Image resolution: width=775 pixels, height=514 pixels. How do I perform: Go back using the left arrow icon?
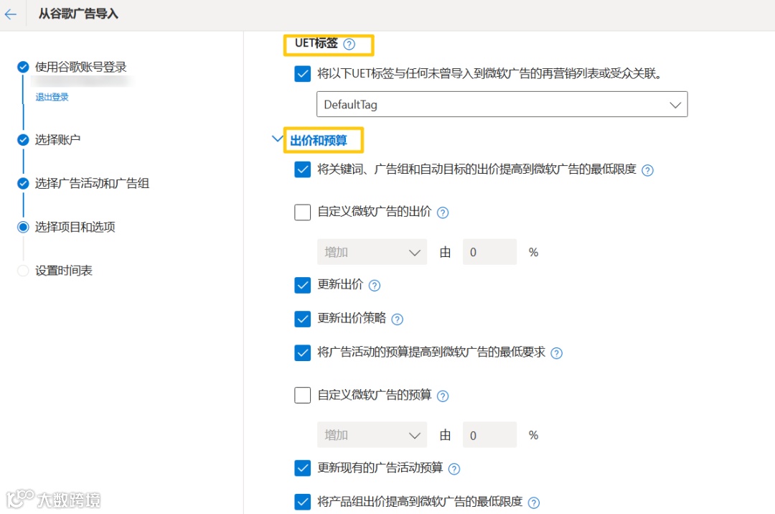10,14
